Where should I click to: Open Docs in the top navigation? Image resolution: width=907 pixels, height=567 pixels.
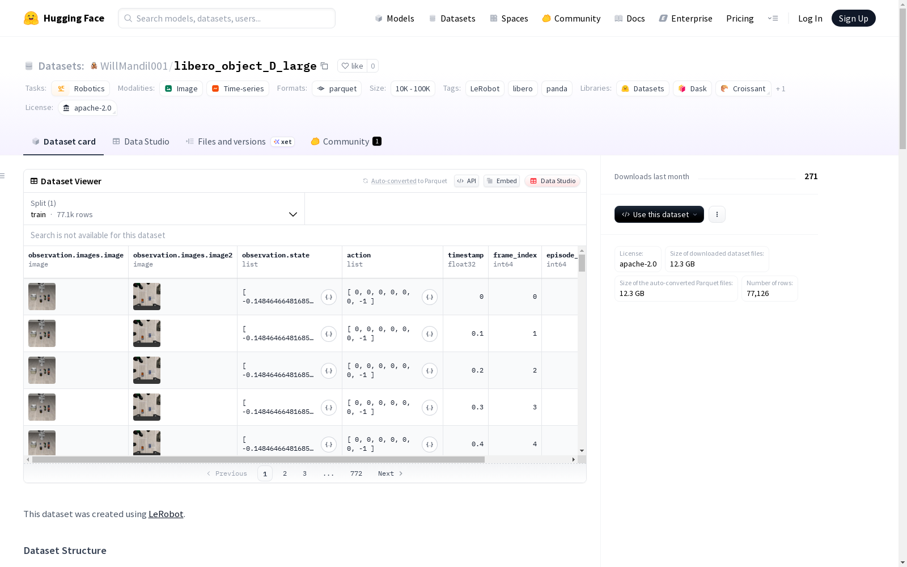[x=630, y=18]
